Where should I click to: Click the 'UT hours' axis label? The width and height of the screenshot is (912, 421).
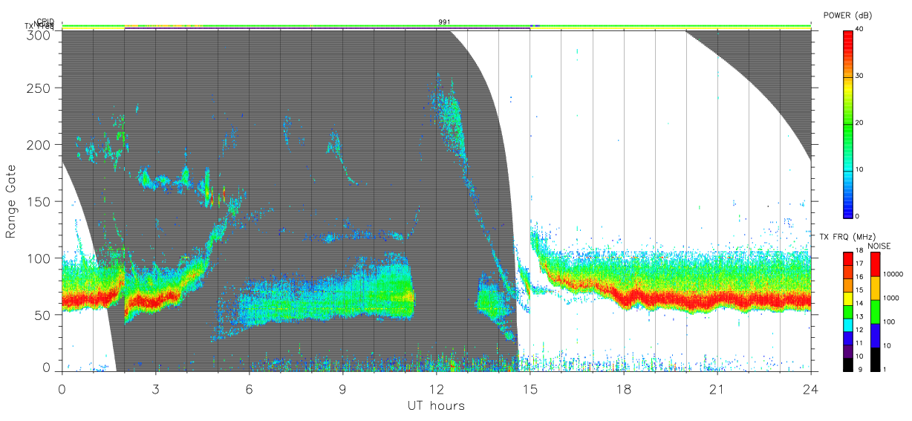[x=436, y=405]
